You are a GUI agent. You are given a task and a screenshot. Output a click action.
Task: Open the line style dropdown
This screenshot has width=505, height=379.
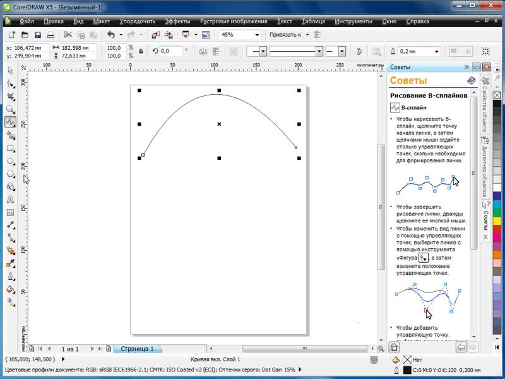tap(319, 51)
